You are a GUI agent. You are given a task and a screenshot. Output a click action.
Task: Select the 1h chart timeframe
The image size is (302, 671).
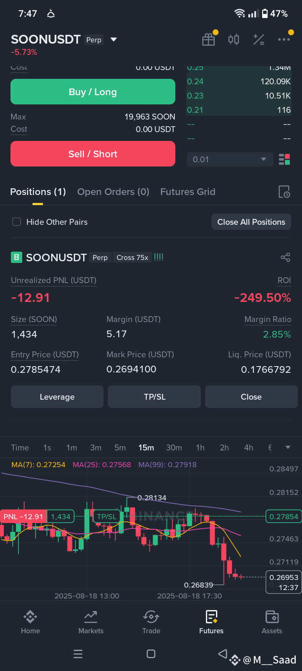pos(200,447)
